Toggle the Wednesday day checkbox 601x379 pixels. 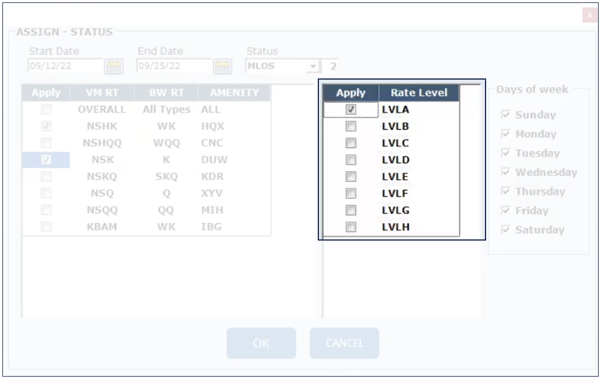506,172
